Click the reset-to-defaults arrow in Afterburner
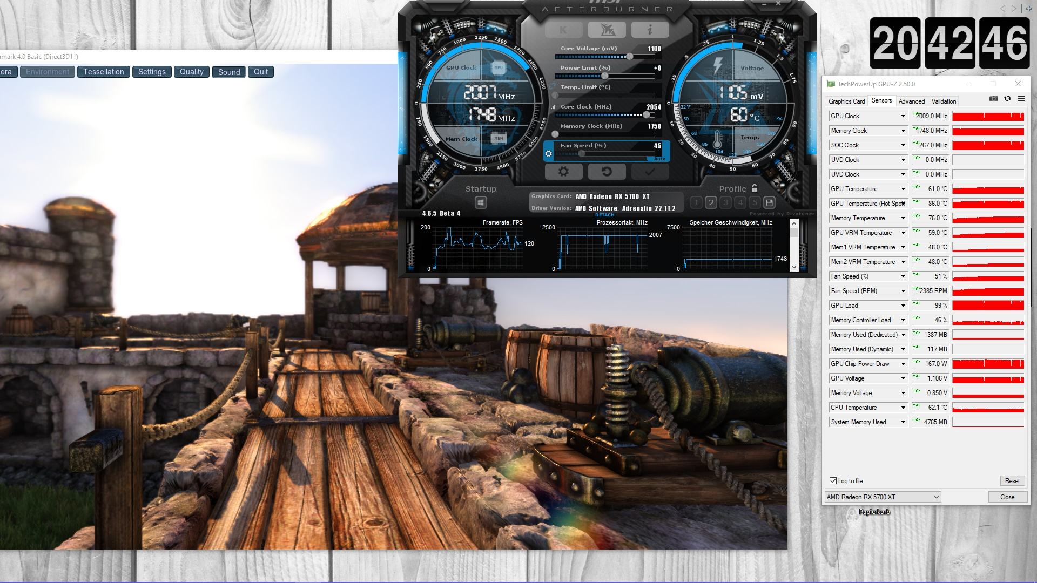Image resolution: width=1037 pixels, height=583 pixels. click(607, 172)
